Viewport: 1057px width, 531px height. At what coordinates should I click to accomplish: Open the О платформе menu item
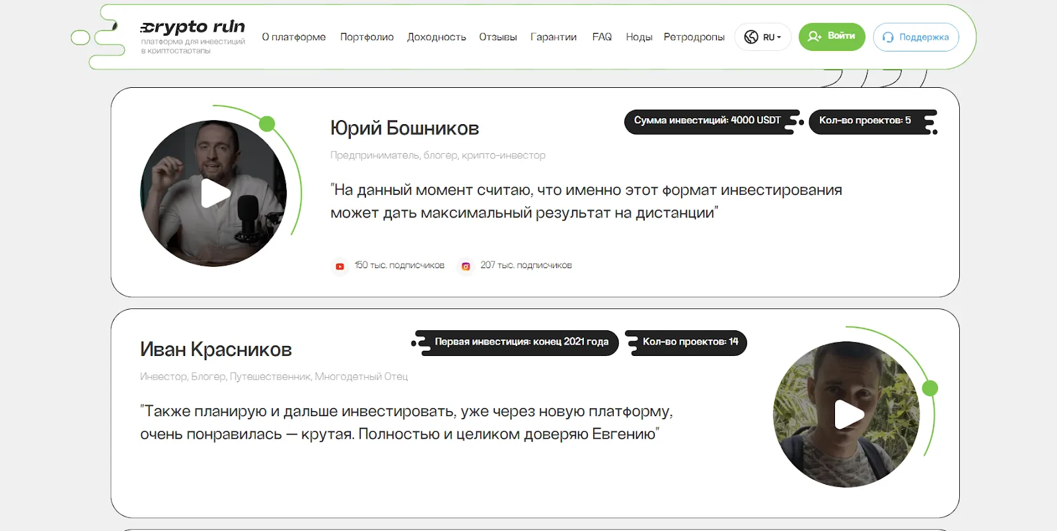(294, 37)
